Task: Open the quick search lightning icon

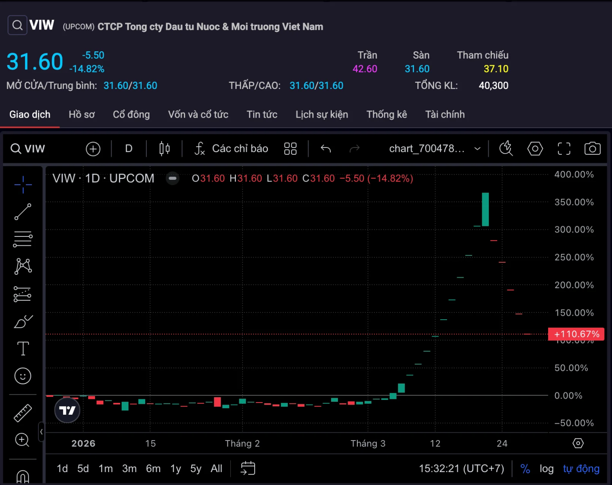Action: point(506,149)
